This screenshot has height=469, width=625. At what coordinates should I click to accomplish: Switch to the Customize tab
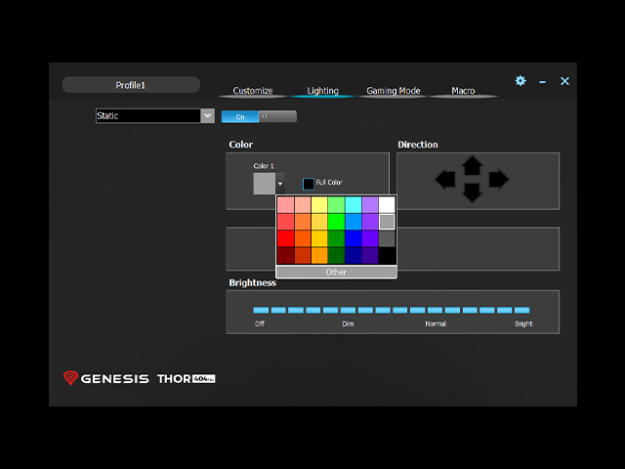pyautogui.click(x=253, y=91)
